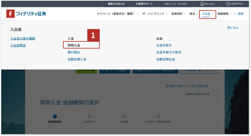Click the 入出金 panel heading
The height and width of the screenshot is (136, 251).
(16, 29)
